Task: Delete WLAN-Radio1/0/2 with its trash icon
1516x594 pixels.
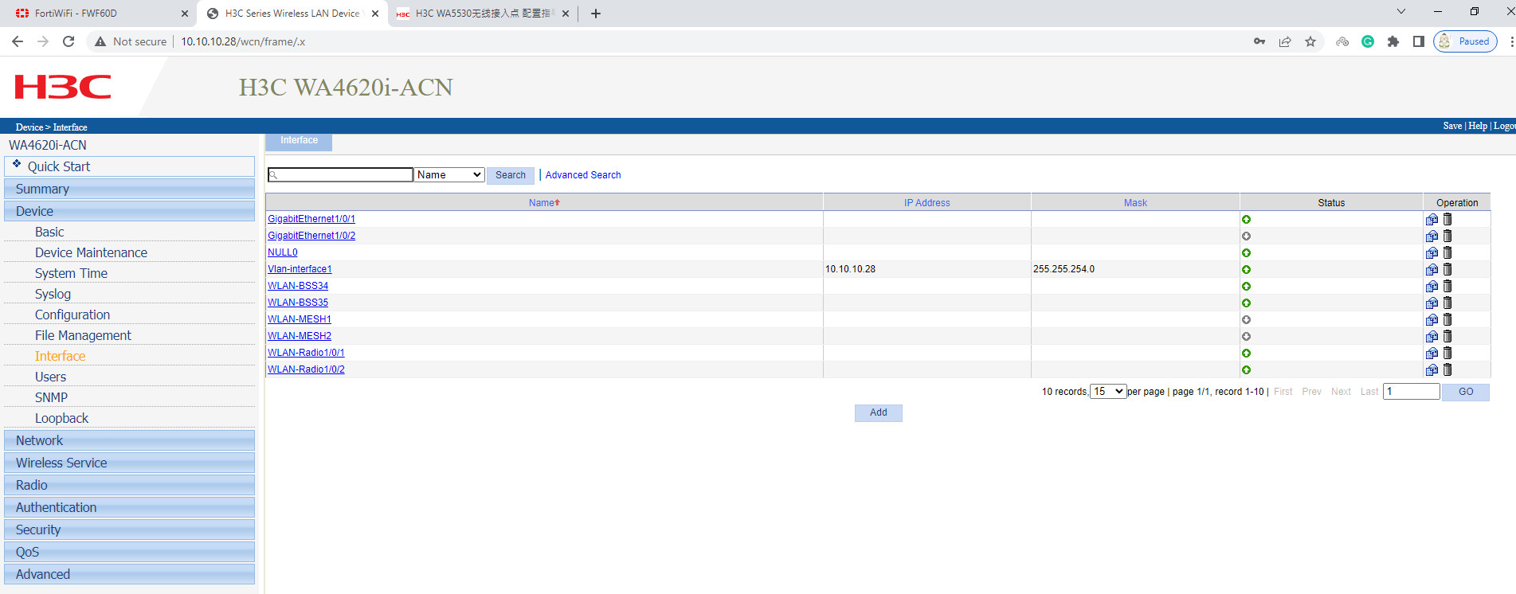Action: (1447, 369)
